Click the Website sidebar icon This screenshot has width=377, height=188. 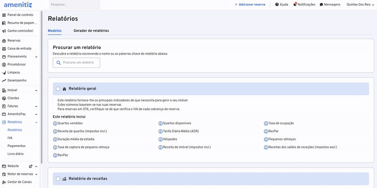point(4,166)
